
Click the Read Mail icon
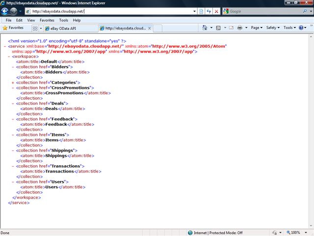click(231, 28)
